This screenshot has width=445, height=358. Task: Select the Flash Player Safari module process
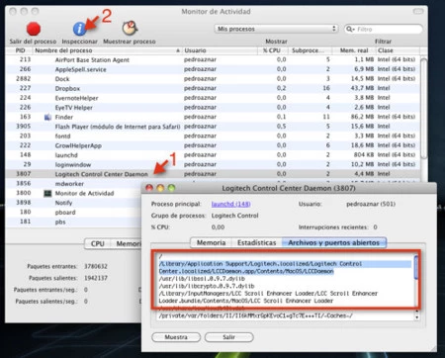click(x=213, y=127)
